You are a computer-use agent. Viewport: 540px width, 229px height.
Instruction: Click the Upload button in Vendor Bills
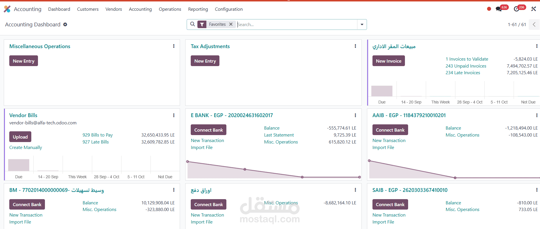click(20, 137)
